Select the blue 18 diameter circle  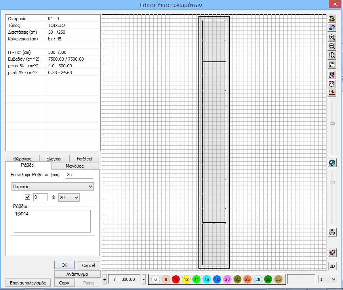click(x=217, y=279)
